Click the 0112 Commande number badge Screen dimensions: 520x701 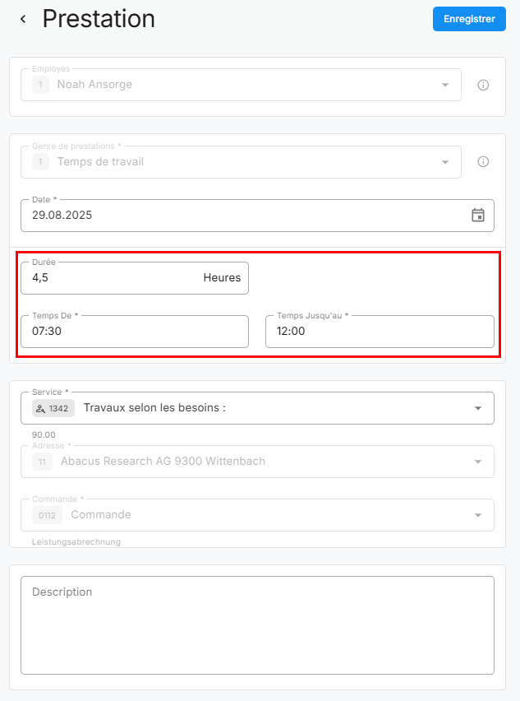tap(47, 515)
